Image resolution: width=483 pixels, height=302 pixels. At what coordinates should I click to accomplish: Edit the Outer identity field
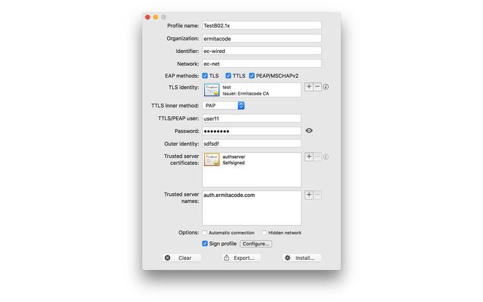(x=252, y=144)
